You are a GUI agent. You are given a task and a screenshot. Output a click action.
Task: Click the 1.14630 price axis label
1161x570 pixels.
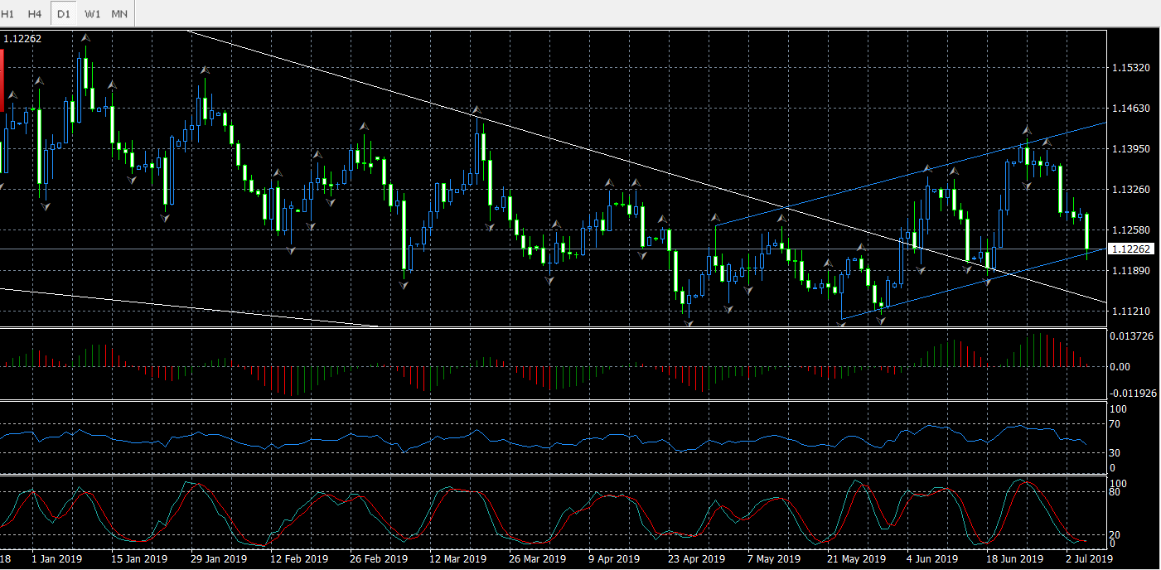coord(1132,108)
